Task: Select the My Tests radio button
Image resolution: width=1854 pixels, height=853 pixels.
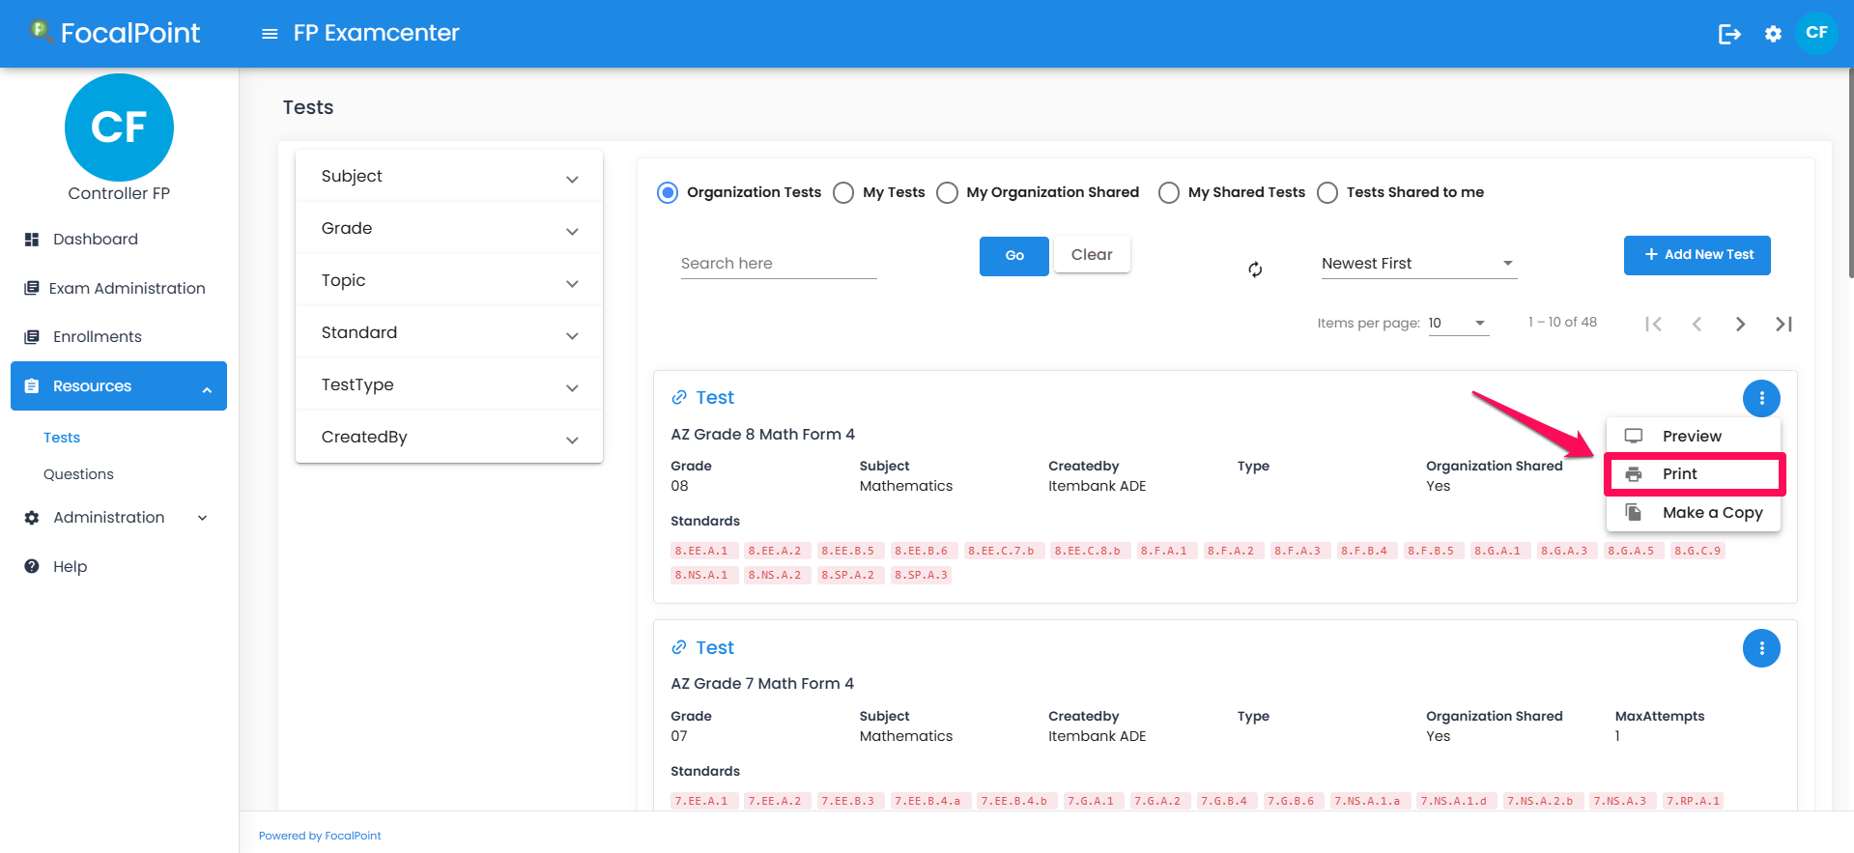Action: click(843, 193)
